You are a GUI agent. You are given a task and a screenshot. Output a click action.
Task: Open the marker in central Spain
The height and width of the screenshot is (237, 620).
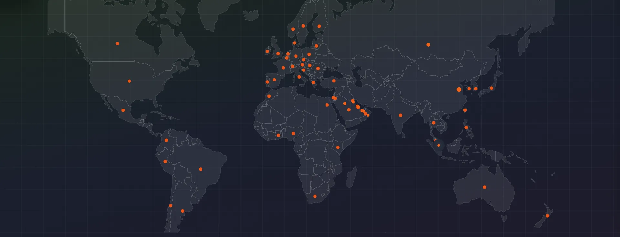(274, 80)
